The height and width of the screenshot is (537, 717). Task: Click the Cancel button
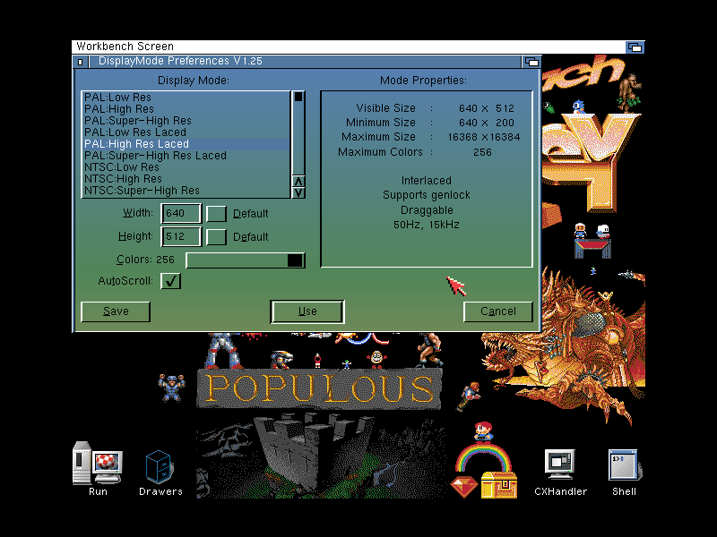tap(498, 311)
